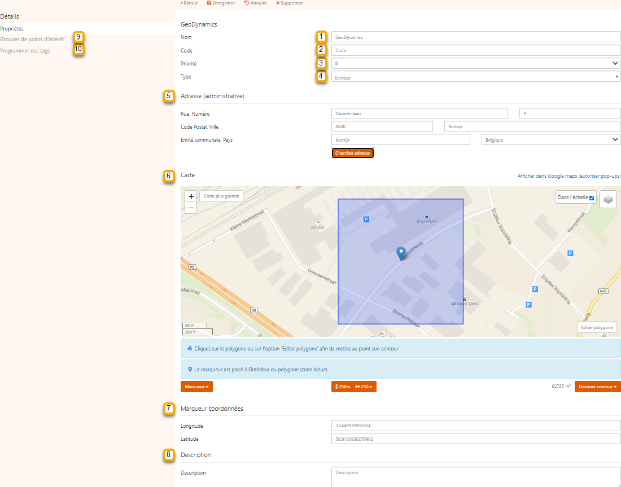Click the Brico Plan-it shop icon on map
The height and width of the screenshot is (487, 621).
426,216
